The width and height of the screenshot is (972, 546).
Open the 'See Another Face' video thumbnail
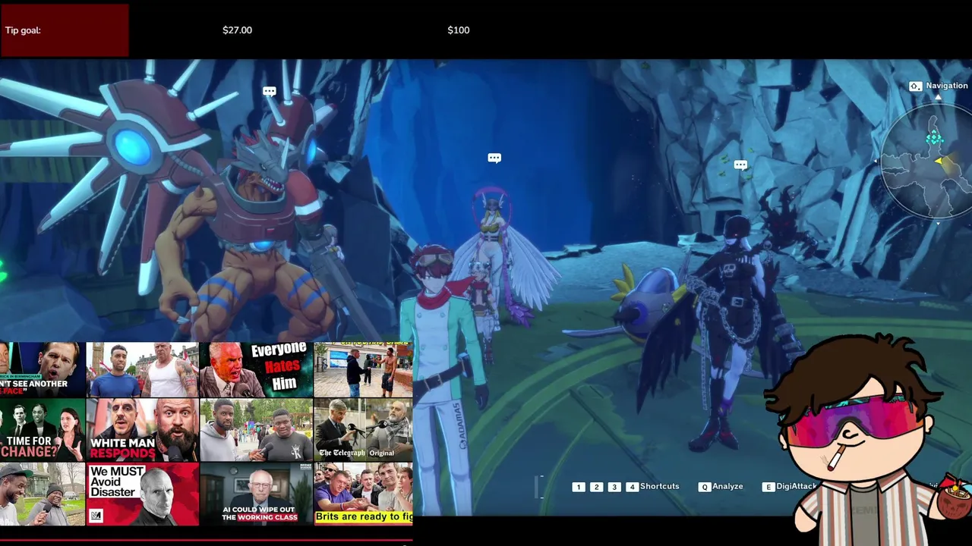tap(43, 370)
